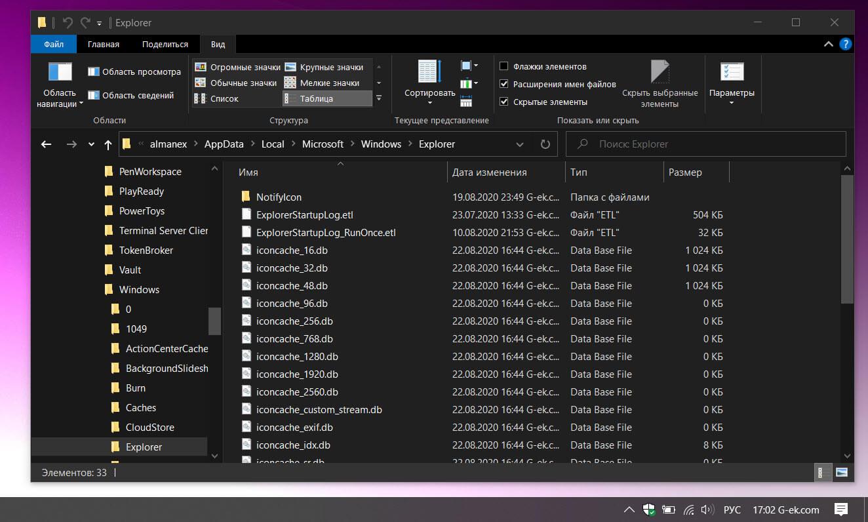Select TokenBroker in the navigation tree
Viewport: 868px width, 522px height.
(146, 250)
